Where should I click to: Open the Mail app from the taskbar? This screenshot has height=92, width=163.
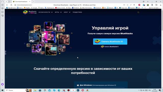tap(49, 90)
